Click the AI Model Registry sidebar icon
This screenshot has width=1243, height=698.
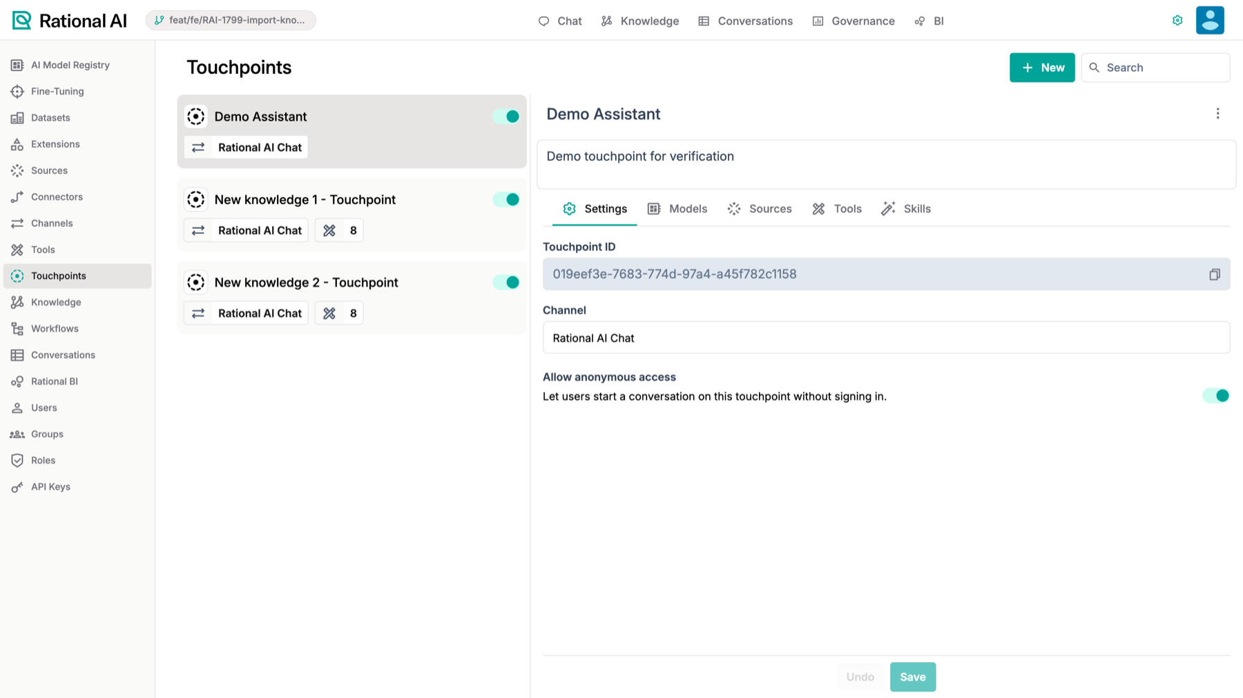[17, 65]
